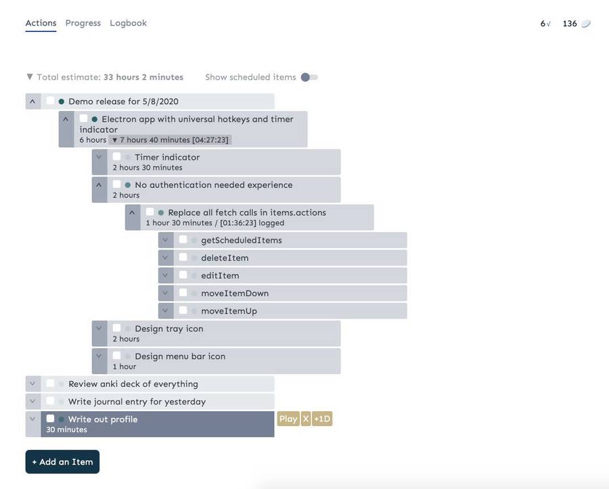Check the Timer indicator checkbox

point(116,157)
